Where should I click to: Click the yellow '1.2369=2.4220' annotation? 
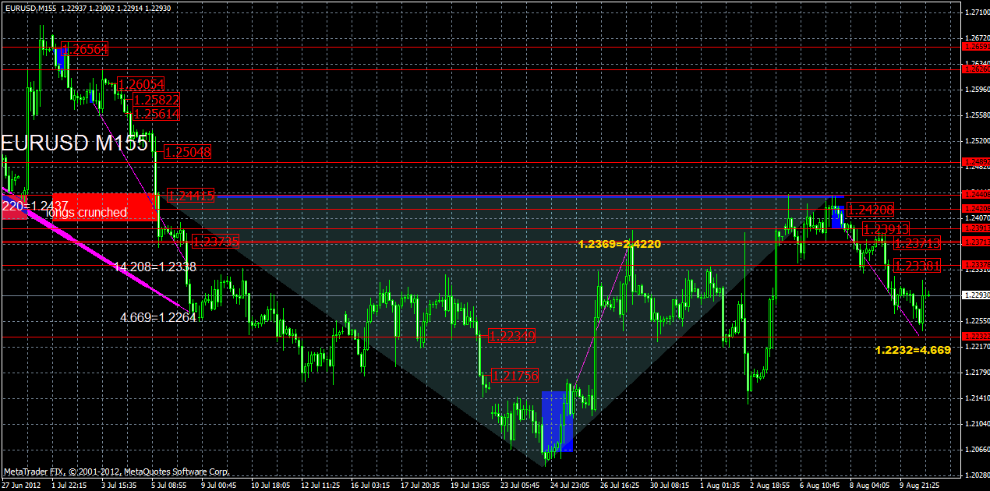(620, 244)
